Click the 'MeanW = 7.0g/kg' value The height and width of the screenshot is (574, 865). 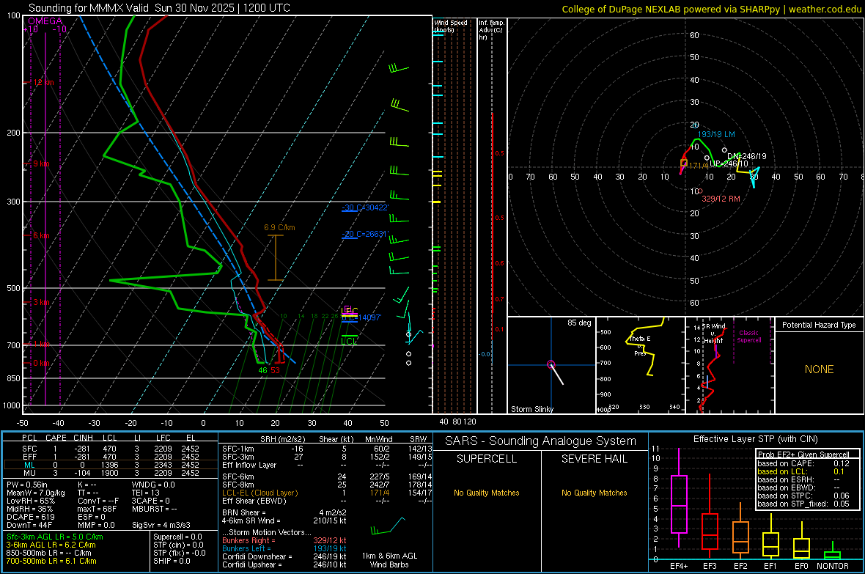click(x=35, y=493)
